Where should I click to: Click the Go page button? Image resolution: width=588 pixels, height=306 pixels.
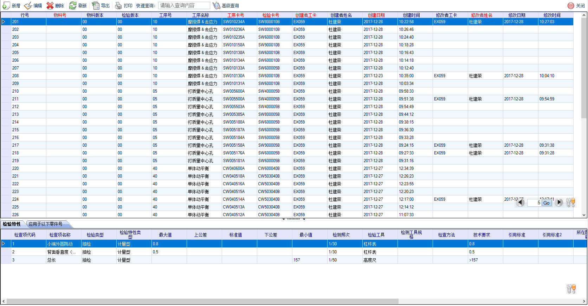click(x=547, y=203)
